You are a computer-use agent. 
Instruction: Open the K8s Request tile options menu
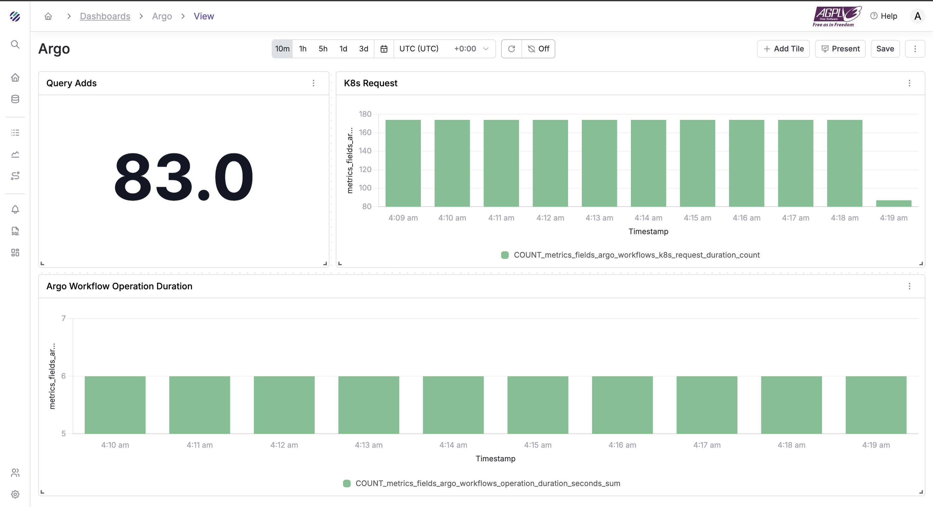(x=909, y=83)
